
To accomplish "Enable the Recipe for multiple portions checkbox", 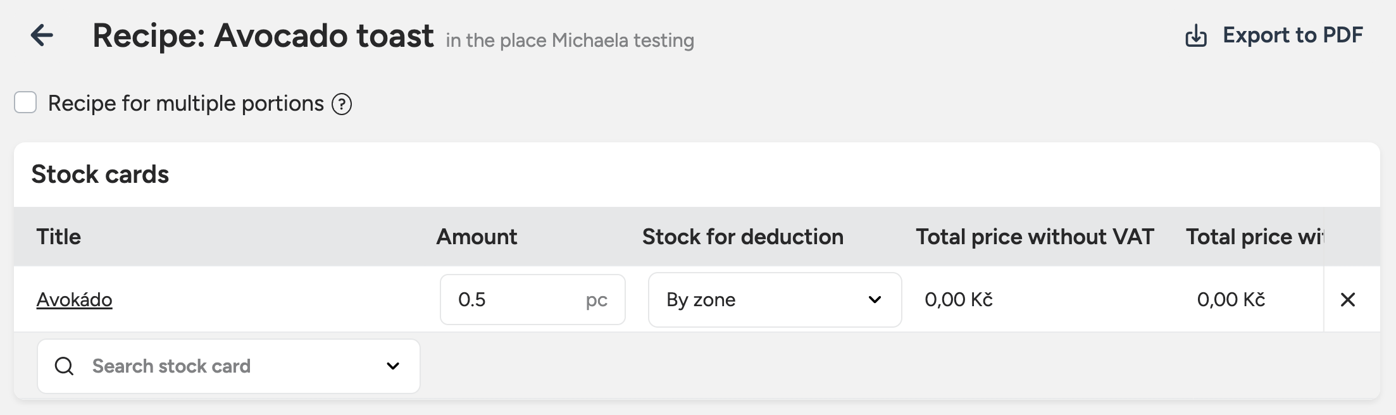I will click(x=25, y=102).
